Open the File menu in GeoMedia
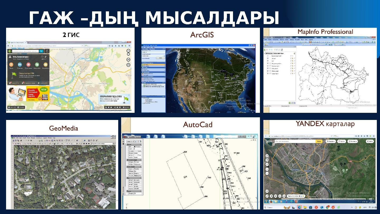Screen dimensions: 380x214 (x=14, y=138)
